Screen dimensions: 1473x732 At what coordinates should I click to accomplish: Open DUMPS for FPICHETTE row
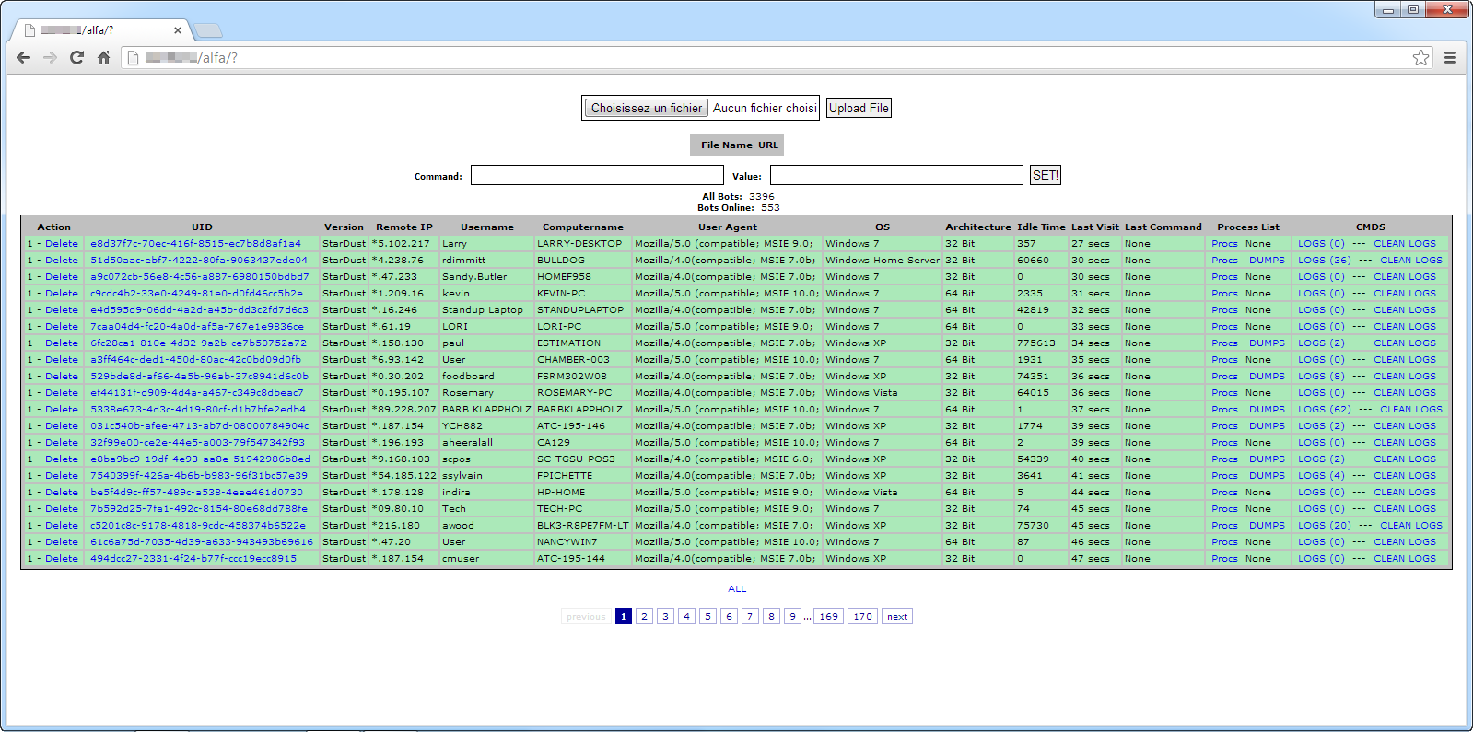point(1267,476)
